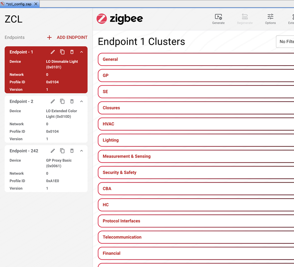The image size is (294, 267).
Task: Edit Endpoint 2 via its pencil icon
Action: [x=53, y=102]
